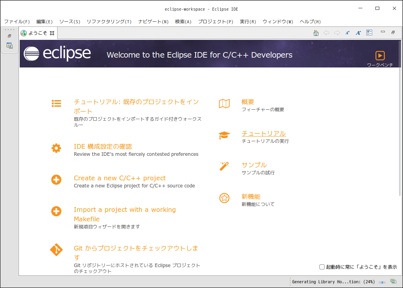Open the 実行(R) menu
This screenshot has width=403, height=288.
[248, 22]
